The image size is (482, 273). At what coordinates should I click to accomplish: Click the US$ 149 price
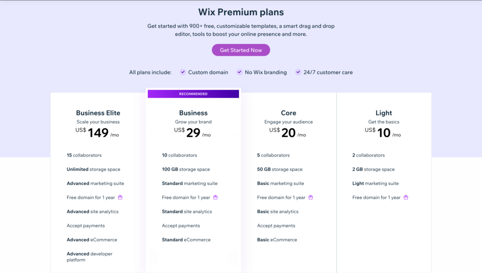pyautogui.click(x=97, y=132)
